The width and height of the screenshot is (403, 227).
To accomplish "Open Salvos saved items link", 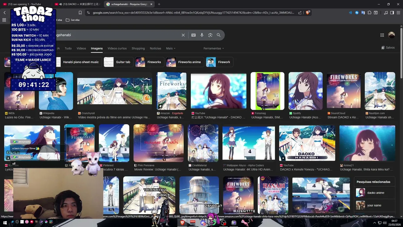I will coord(388,48).
